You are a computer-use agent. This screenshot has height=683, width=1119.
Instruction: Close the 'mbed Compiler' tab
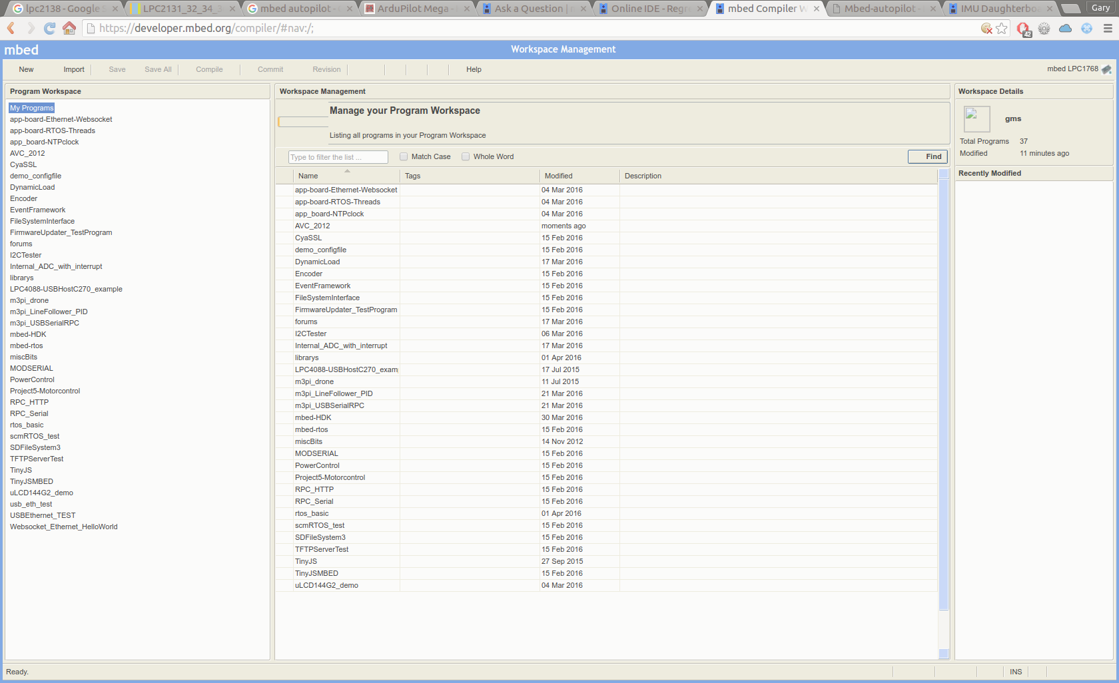(x=817, y=9)
